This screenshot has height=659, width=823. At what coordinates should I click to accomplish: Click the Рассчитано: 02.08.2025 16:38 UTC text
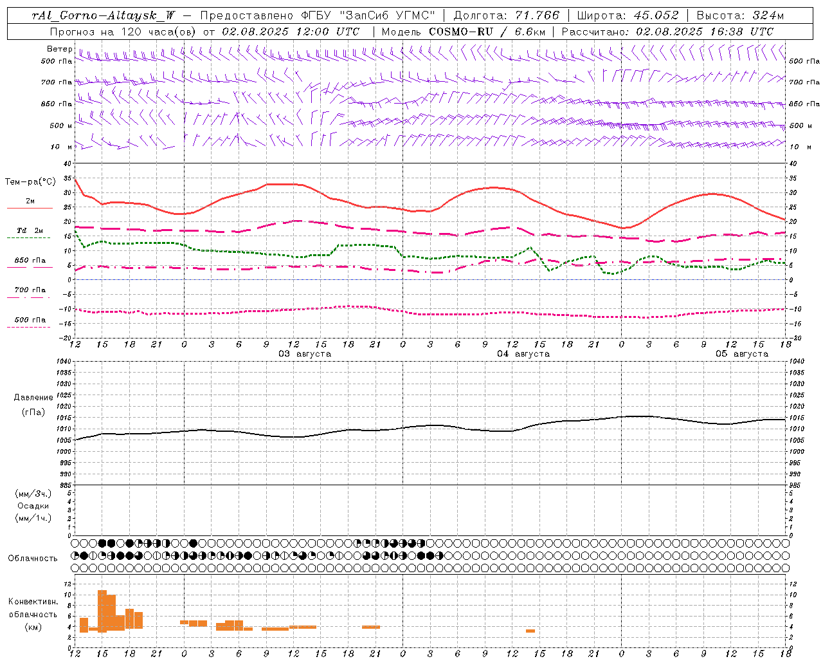[x=668, y=32]
